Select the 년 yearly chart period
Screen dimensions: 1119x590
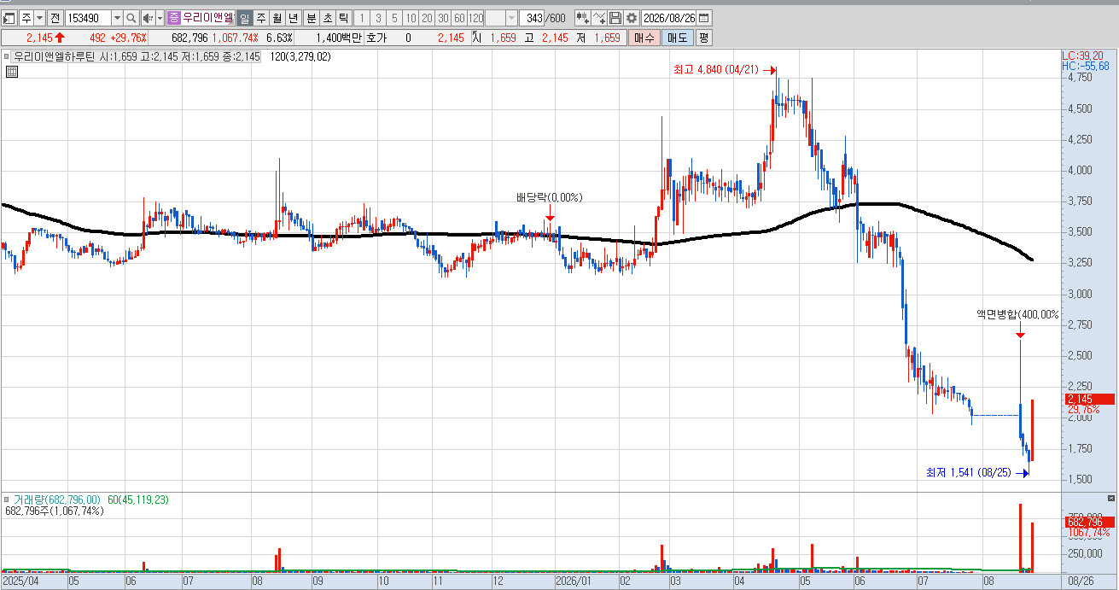[x=293, y=18]
